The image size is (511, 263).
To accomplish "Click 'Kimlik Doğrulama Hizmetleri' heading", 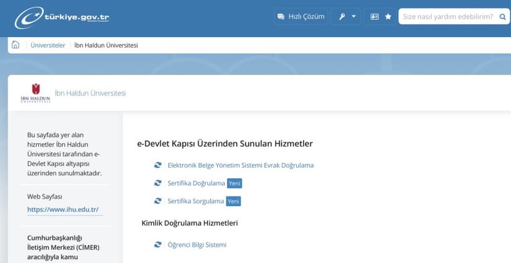I will (189, 223).
